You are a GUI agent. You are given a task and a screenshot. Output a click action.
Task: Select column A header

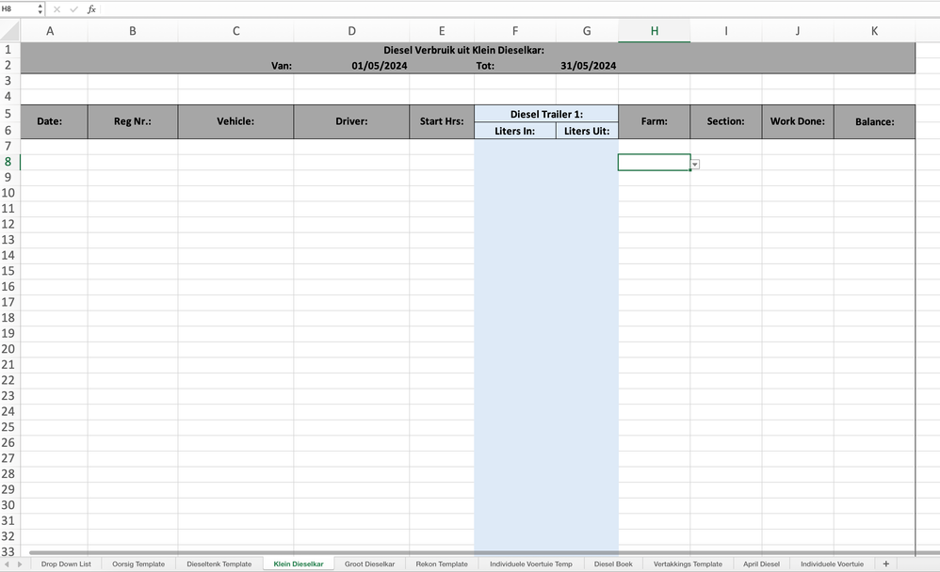(50, 30)
